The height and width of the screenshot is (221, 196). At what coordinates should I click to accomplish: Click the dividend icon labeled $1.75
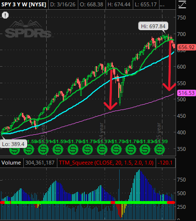click(88, 149)
